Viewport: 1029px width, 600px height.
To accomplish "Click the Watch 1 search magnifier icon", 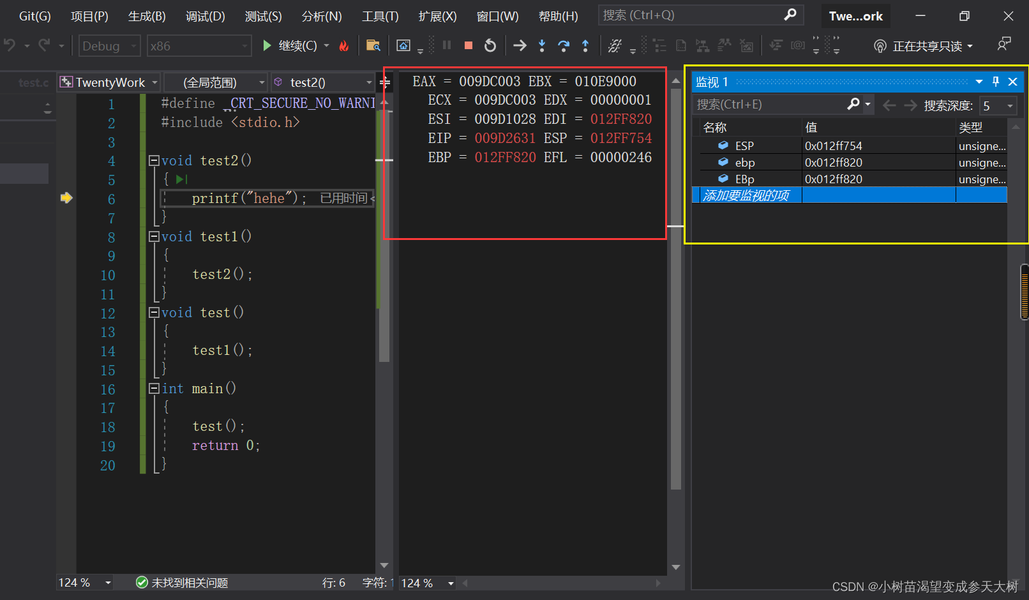I will click(x=853, y=104).
